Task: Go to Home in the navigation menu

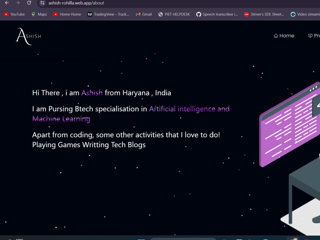Action: click(x=284, y=36)
